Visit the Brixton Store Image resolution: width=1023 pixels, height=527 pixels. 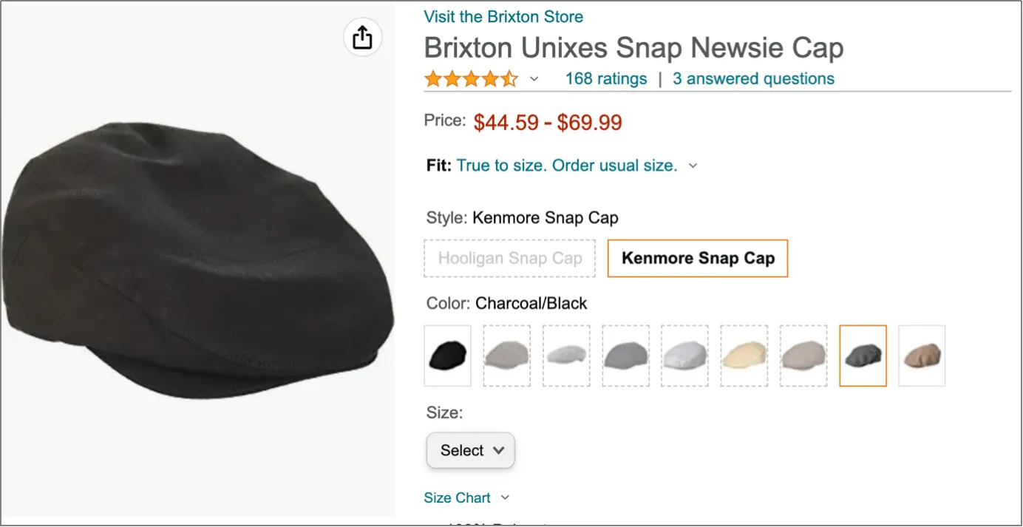point(503,16)
